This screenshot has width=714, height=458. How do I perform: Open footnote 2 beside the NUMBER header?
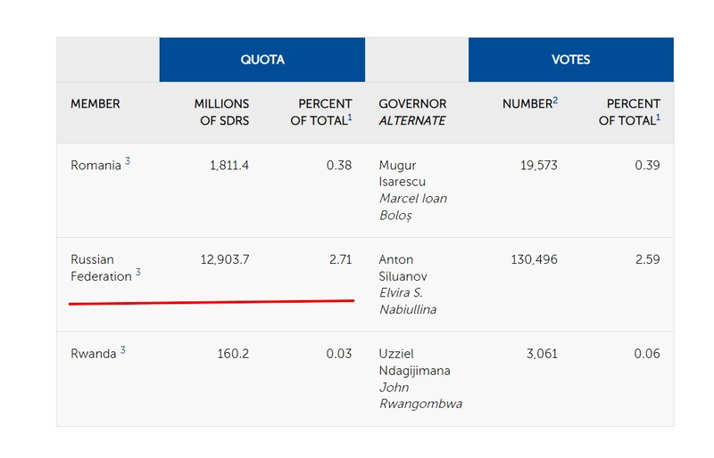555,101
